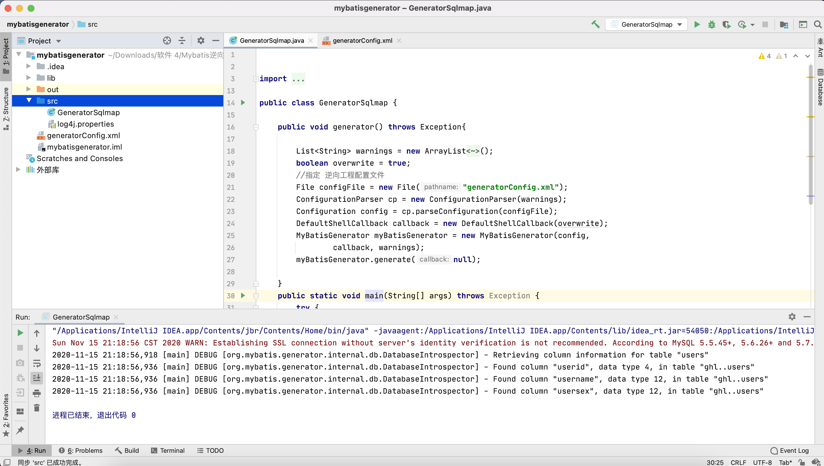Click the run gutter icon on line 30
Image resolution: width=824 pixels, height=466 pixels.
coord(243,295)
